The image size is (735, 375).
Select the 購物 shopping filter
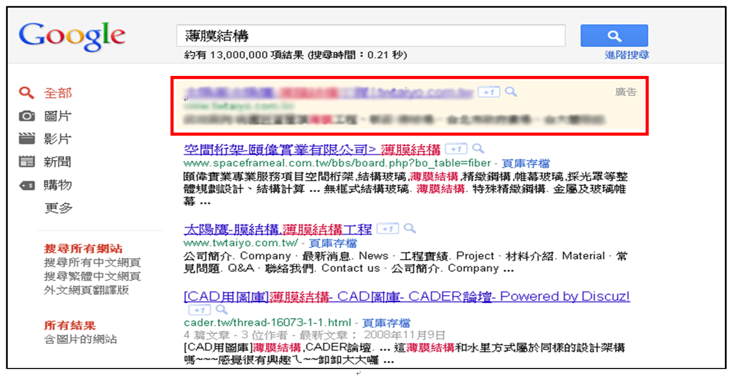tap(58, 185)
